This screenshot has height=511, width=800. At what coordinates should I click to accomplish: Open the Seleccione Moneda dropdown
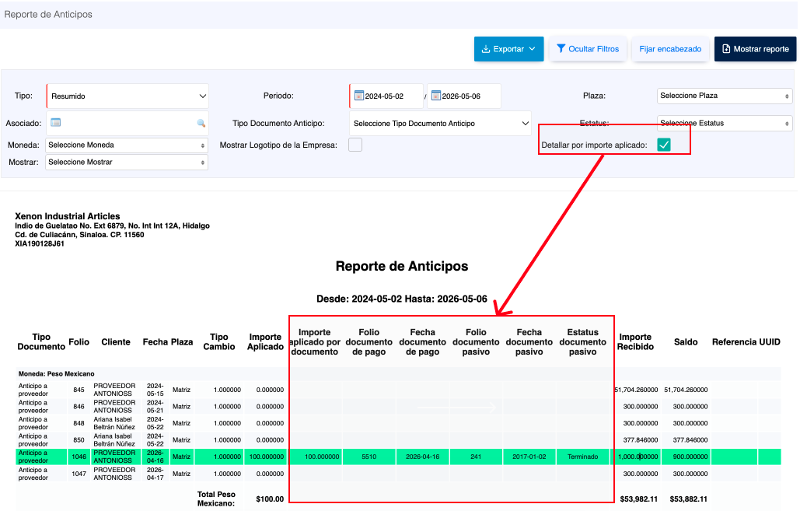[x=127, y=145]
